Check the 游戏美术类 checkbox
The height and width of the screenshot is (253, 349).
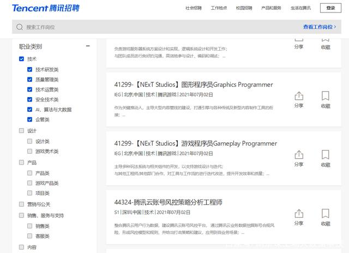[x=29, y=151]
